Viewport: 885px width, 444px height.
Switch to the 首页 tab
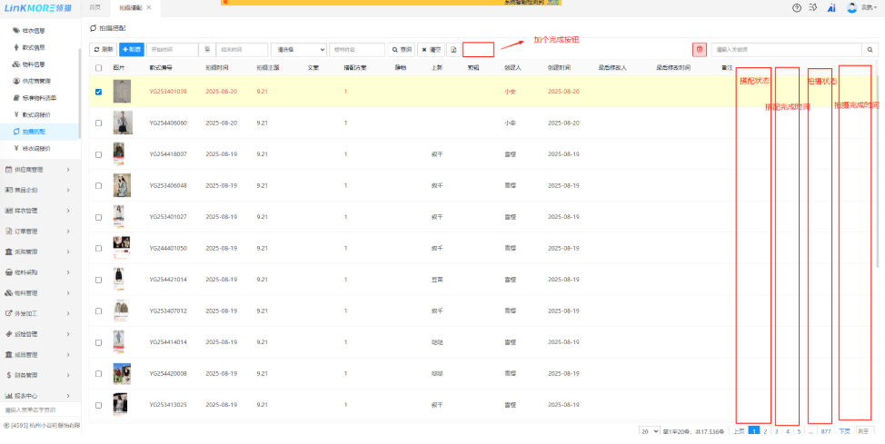[95, 6]
